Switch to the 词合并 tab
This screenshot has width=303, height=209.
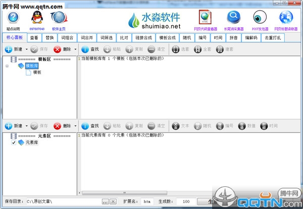pos(87,38)
